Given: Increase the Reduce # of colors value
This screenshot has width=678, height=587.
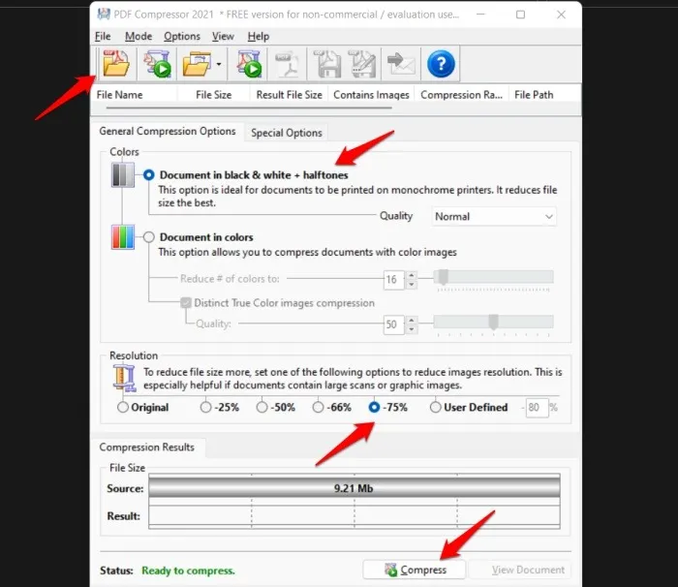Looking at the screenshot, I should (x=412, y=275).
